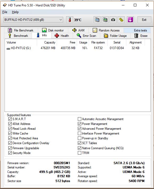Click the 499.5 gB (465.2 GB) capacity value

[x=55, y=172]
